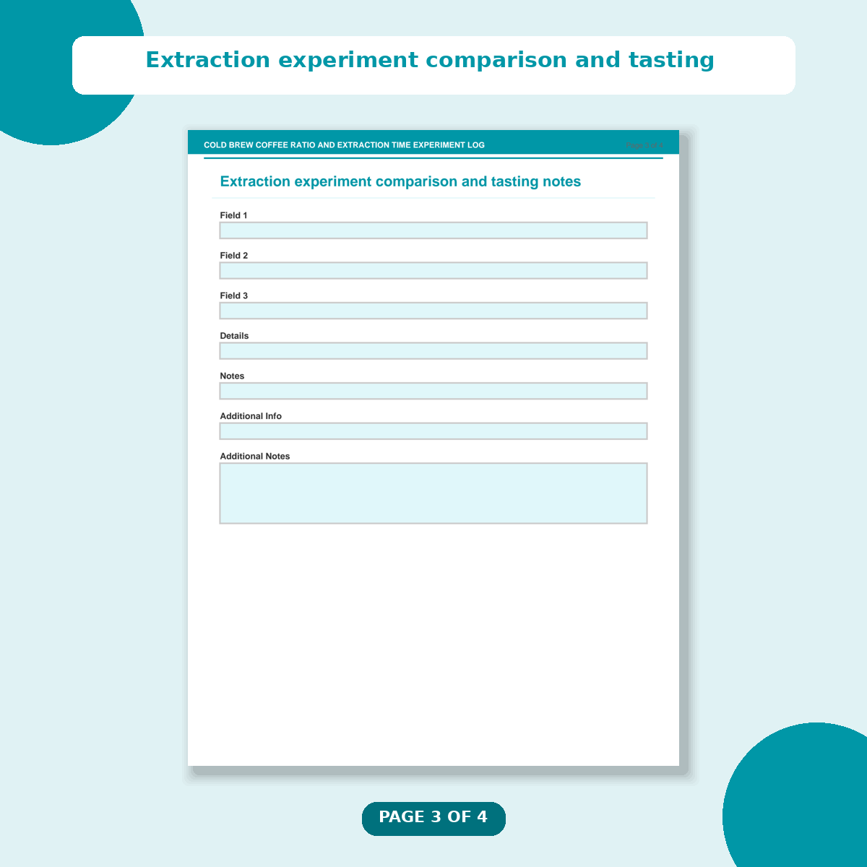Click the Field 1 input box
This screenshot has height=867, width=867.
tap(433, 230)
